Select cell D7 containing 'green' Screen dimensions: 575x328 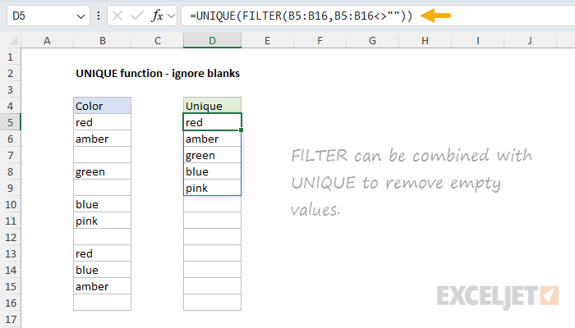pos(212,155)
